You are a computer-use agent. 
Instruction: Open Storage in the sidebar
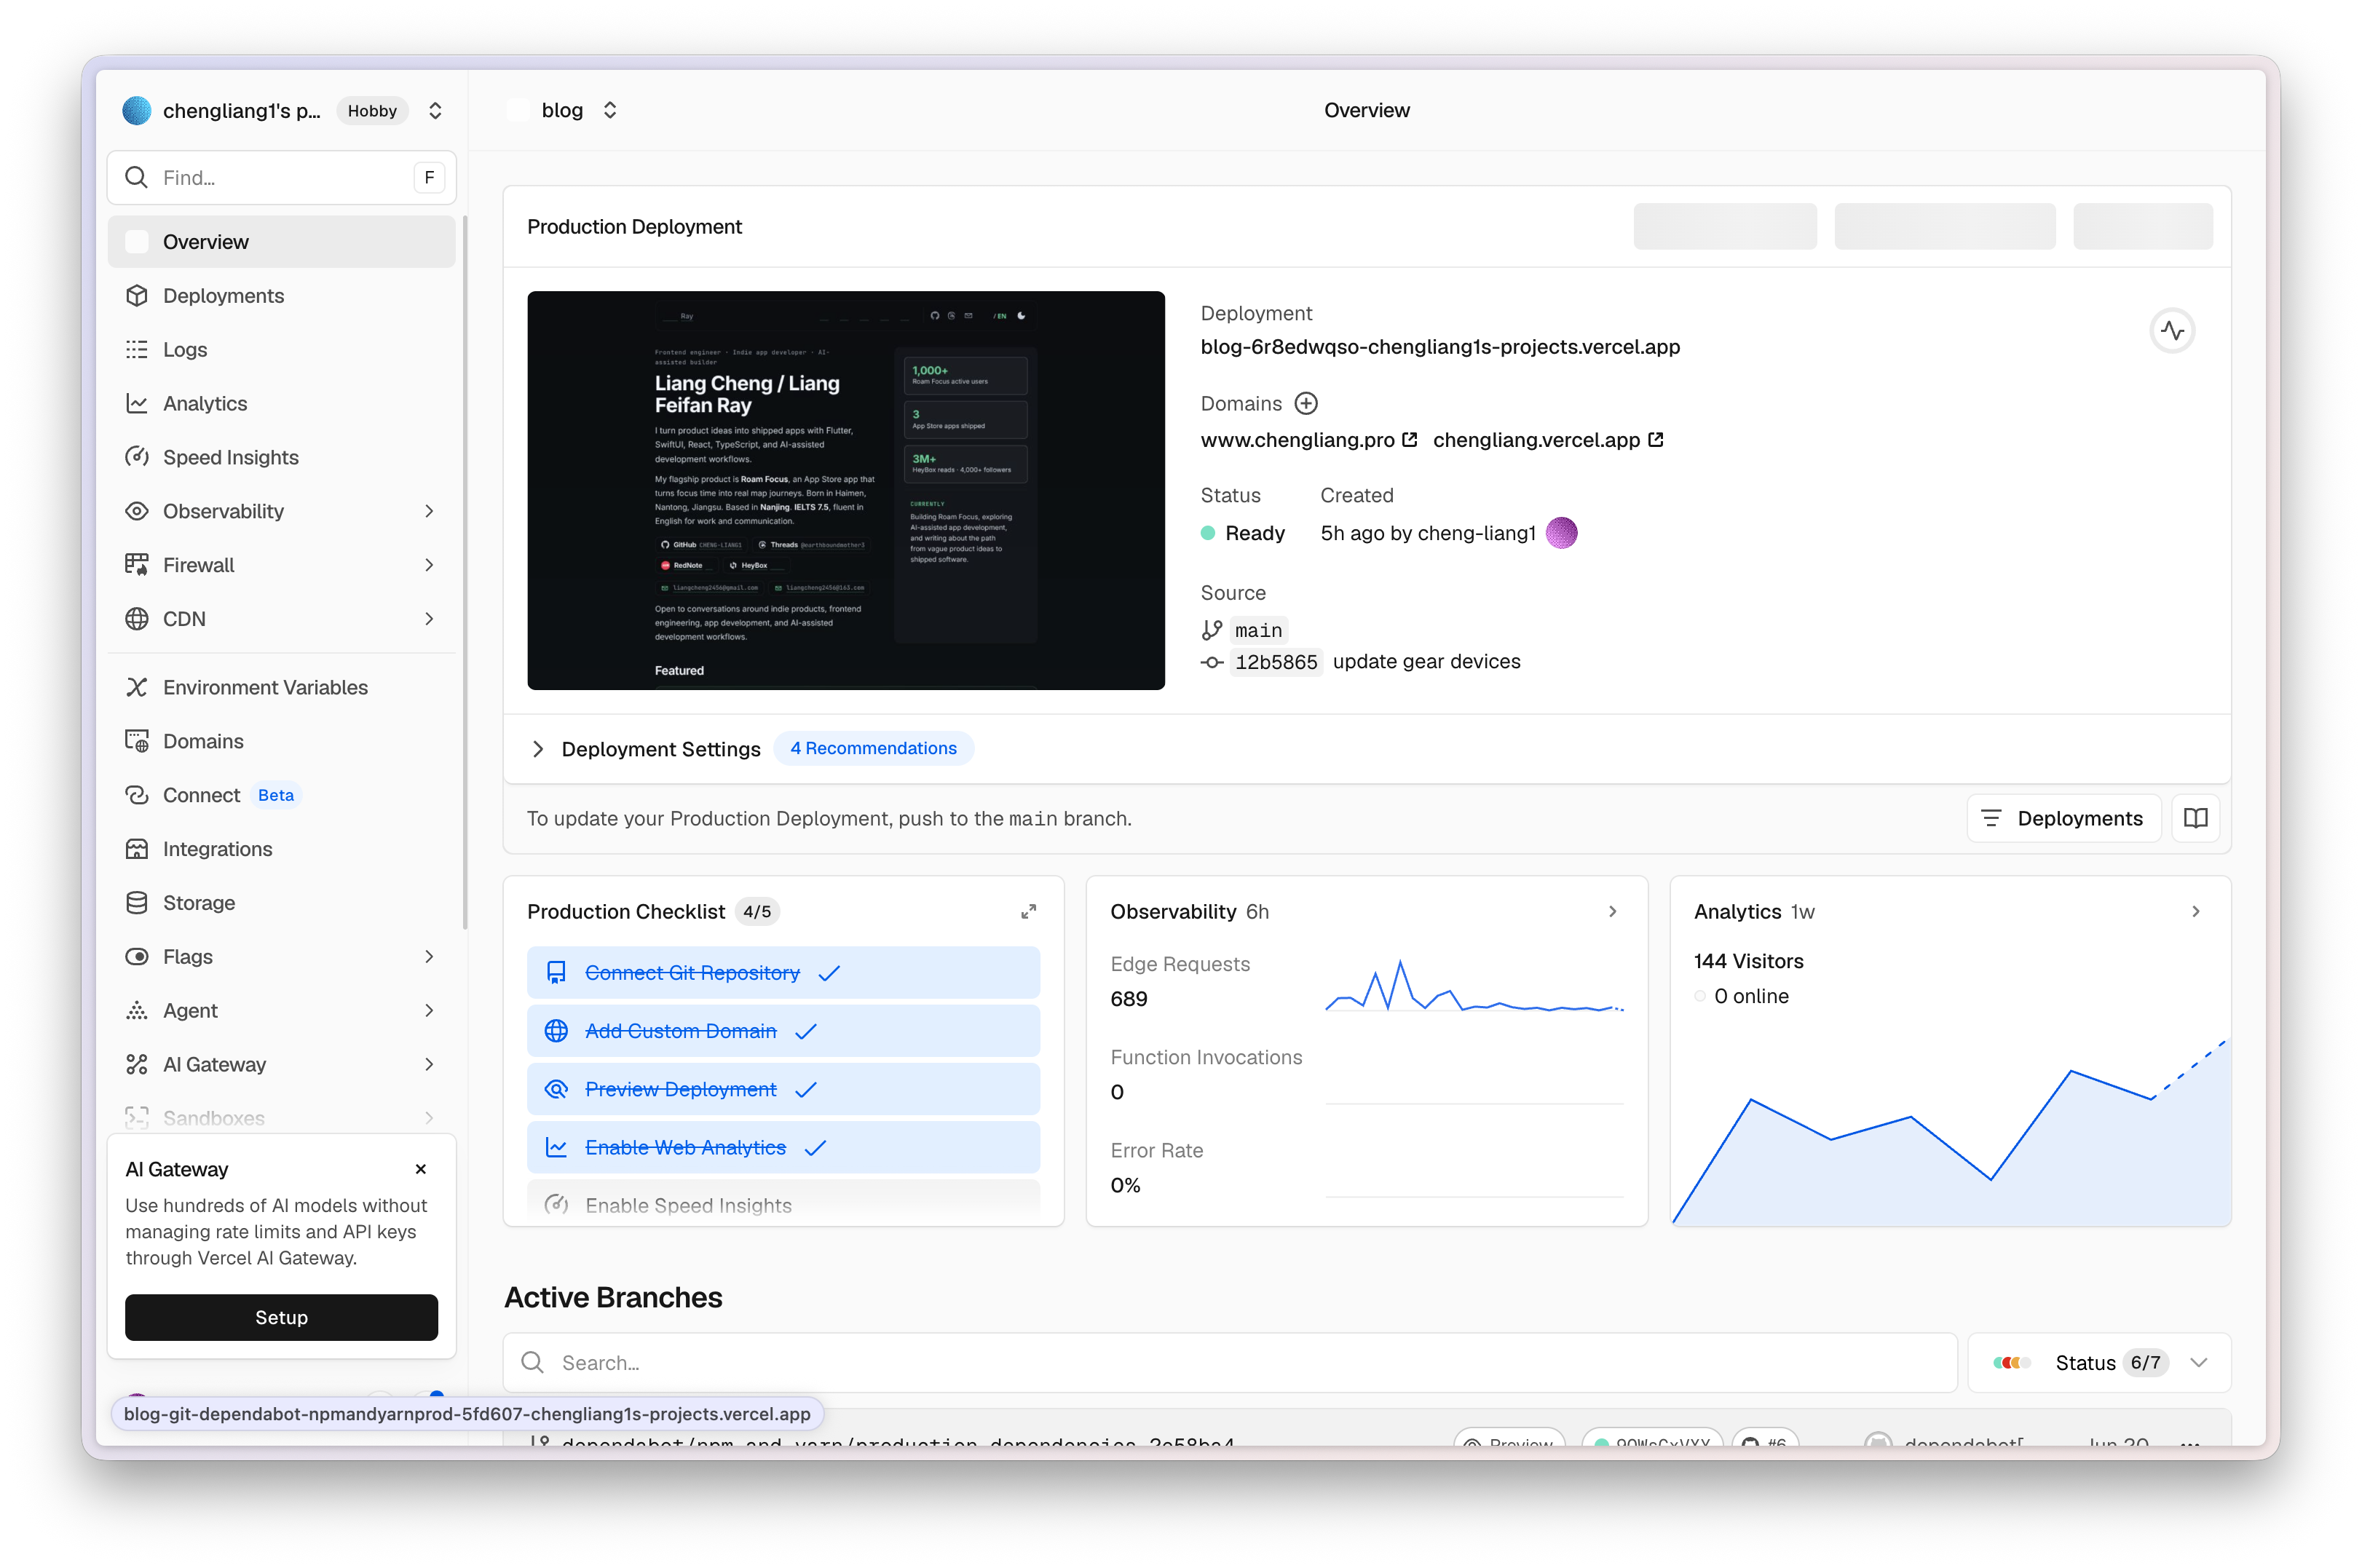pyautogui.click(x=281, y=903)
